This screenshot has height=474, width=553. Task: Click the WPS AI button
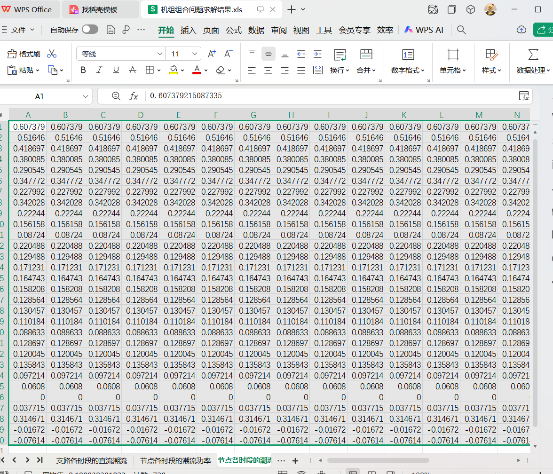click(x=423, y=30)
